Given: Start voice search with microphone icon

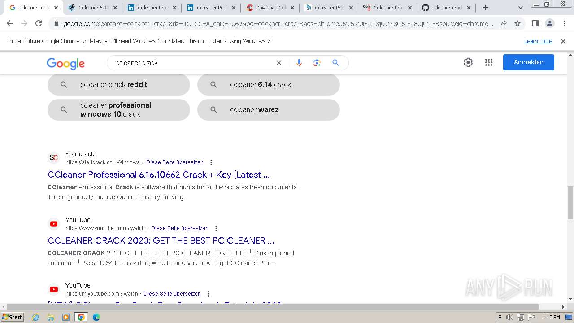Looking at the screenshot, I should tap(299, 63).
